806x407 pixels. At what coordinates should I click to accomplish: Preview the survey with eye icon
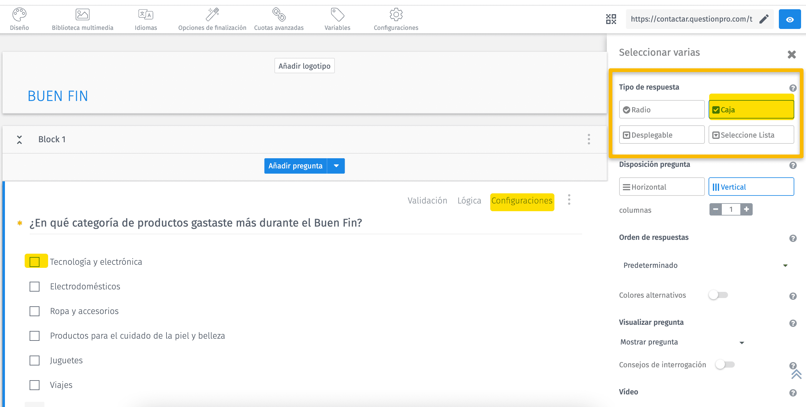click(x=789, y=19)
